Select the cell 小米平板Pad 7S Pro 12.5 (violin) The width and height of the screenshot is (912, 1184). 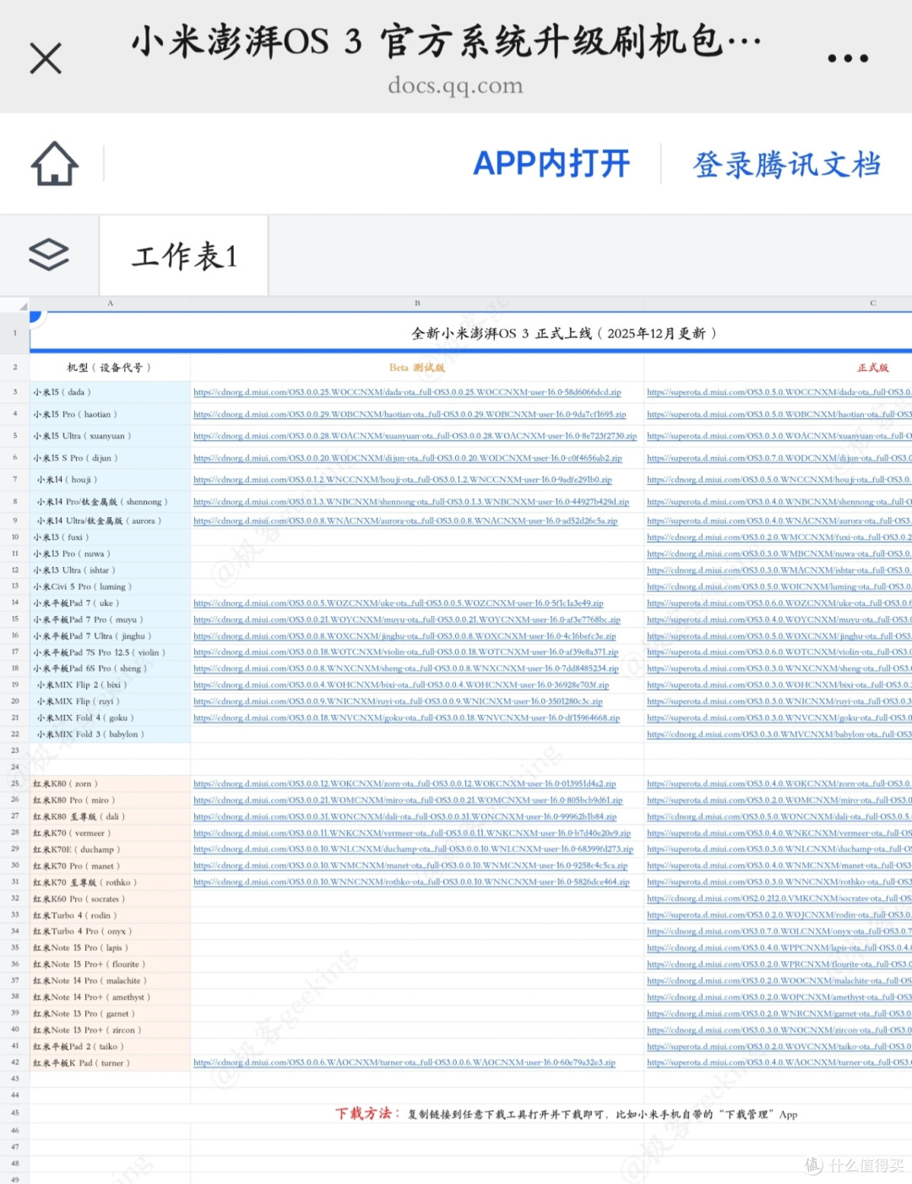(x=110, y=652)
